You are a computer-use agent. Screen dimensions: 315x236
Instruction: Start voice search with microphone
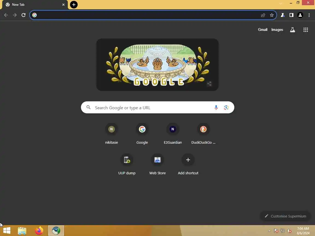pyautogui.click(x=216, y=108)
